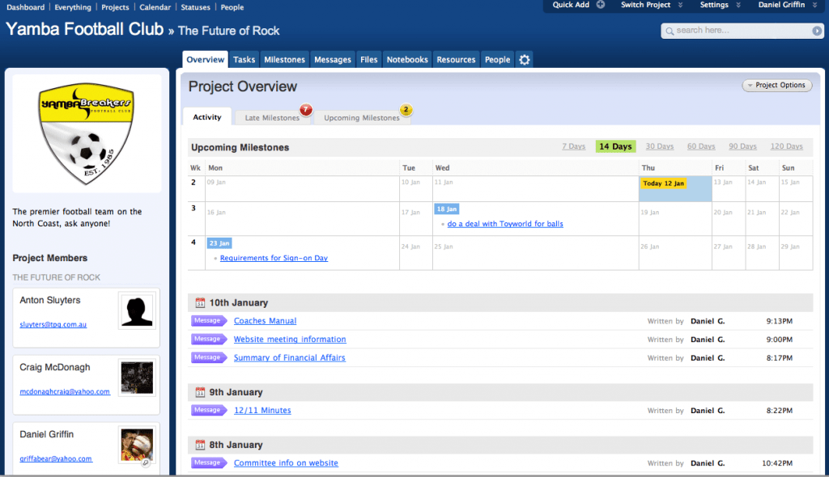Set milestone range to 120 Days

[786, 146]
